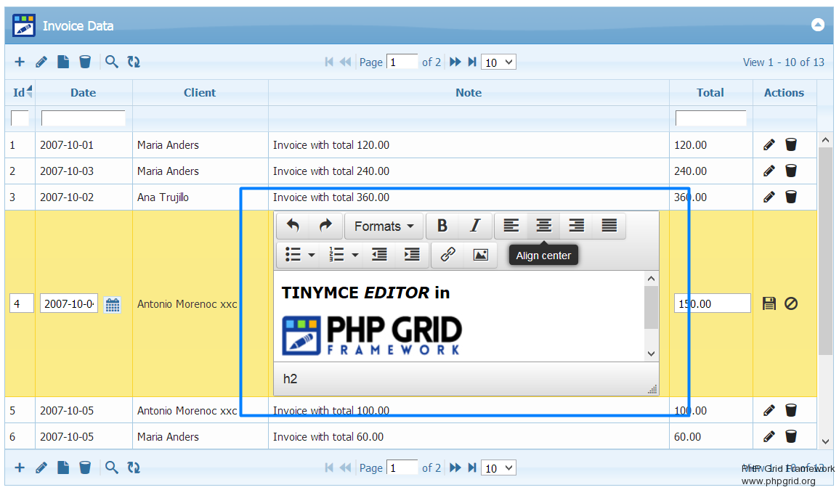The image size is (839, 490).
Task: Click the Add new row plus icon in top toolbar
Action: [20, 62]
